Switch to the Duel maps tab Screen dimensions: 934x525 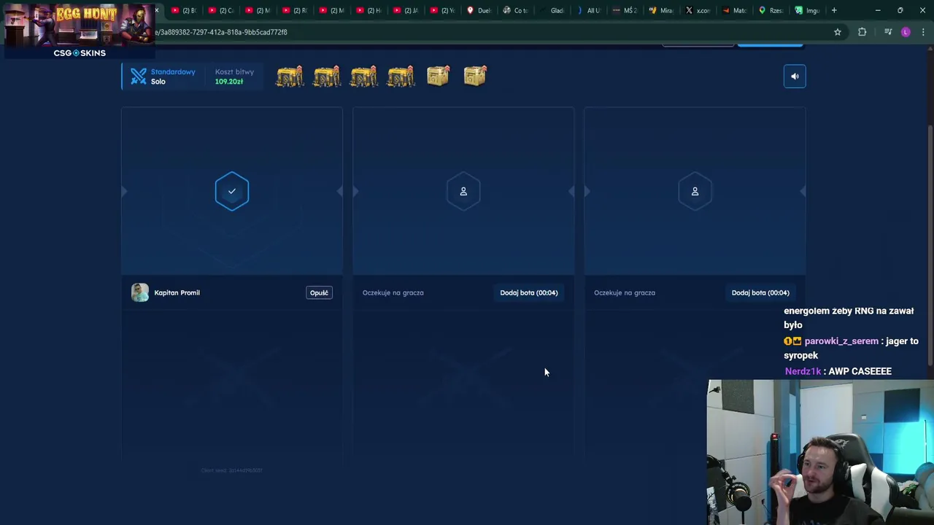tap(480, 10)
